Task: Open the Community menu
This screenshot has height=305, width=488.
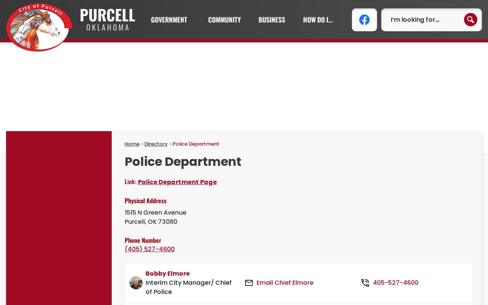Action: 225,20
